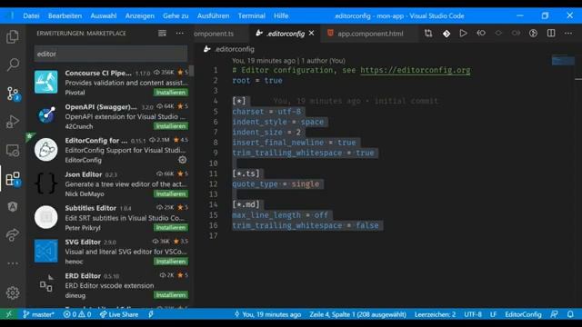Toggle file blame annotations icon

[533, 33]
